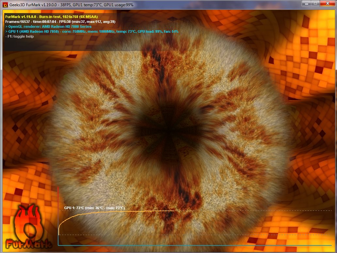This screenshot has width=337, height=253.
Task: Click the orange temperature curve on graph
Action: click(114, 212)
